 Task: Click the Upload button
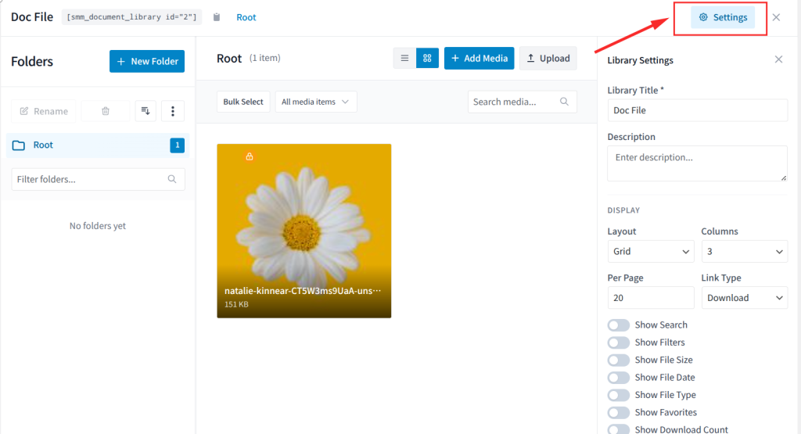click(x=548, y=58)
